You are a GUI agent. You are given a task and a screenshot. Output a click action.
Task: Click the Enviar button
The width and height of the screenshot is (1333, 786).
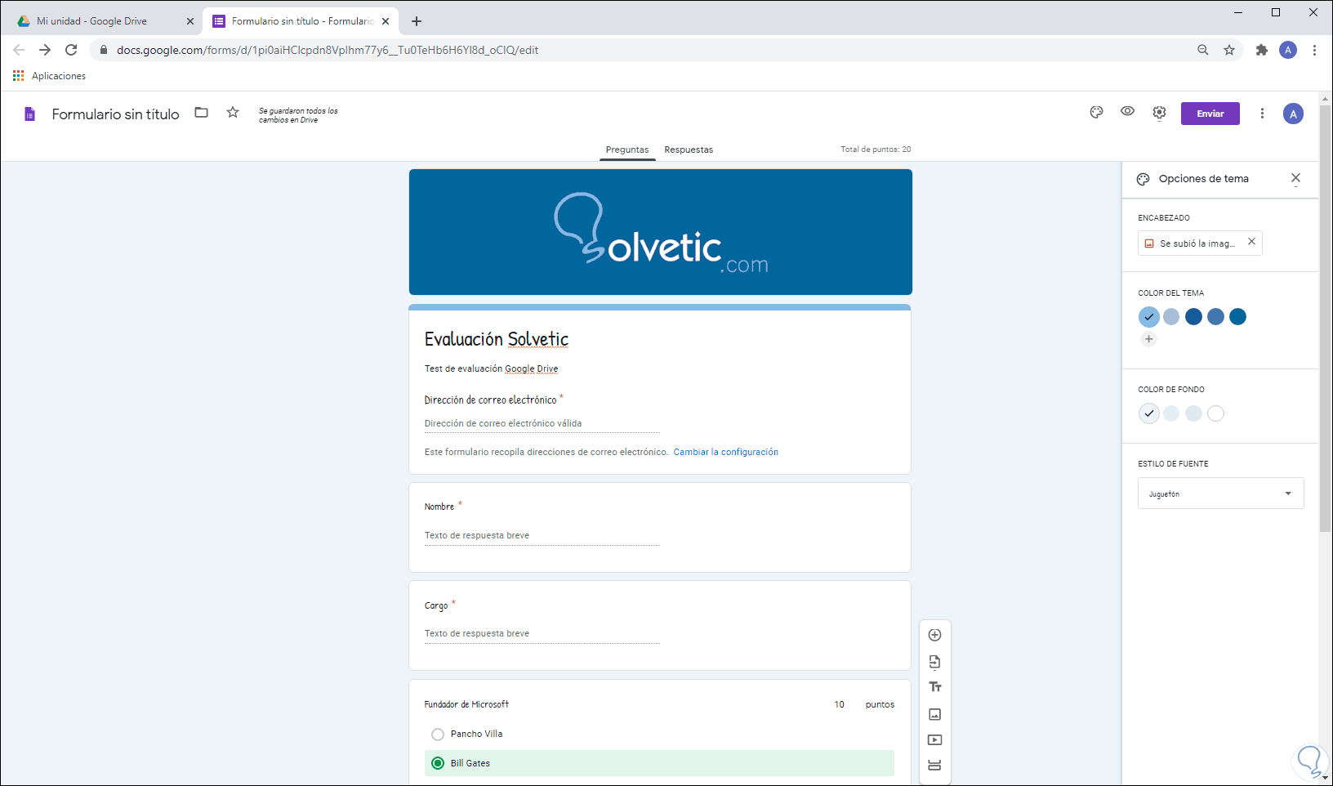point(1210,114)
